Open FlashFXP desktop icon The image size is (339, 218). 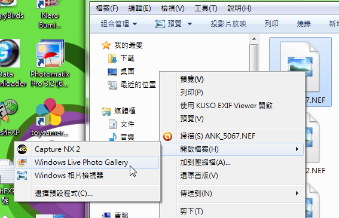(x=10, y=118)
